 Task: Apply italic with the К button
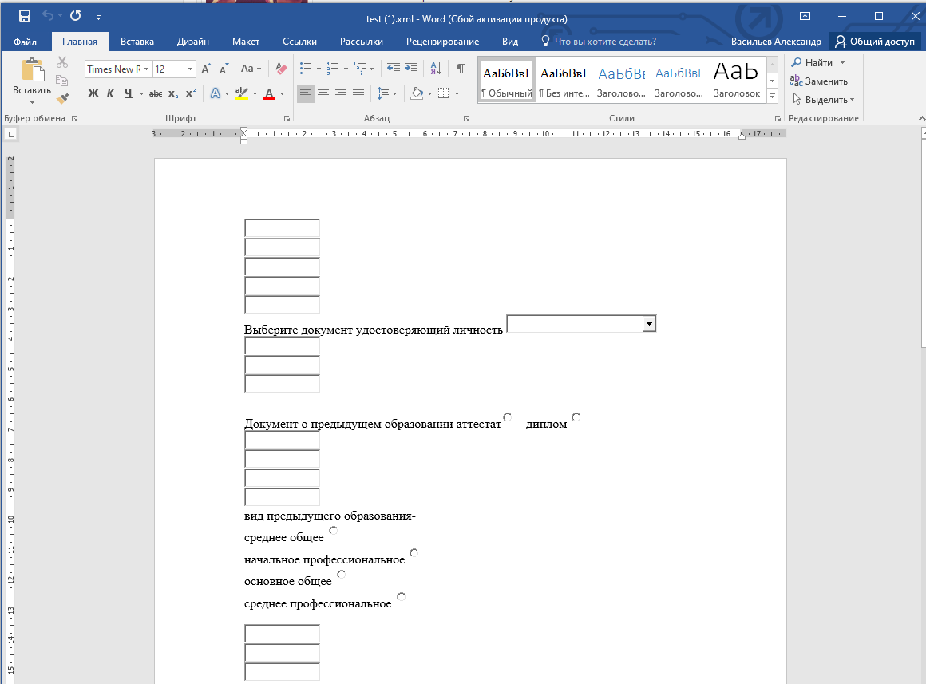[x=110, y=93]
